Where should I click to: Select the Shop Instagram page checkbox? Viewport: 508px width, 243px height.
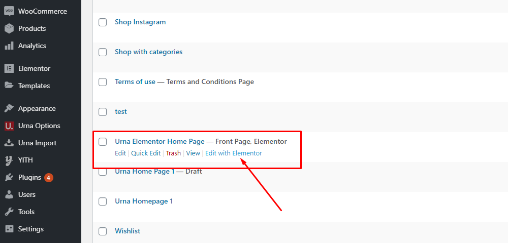coord(103,22)
